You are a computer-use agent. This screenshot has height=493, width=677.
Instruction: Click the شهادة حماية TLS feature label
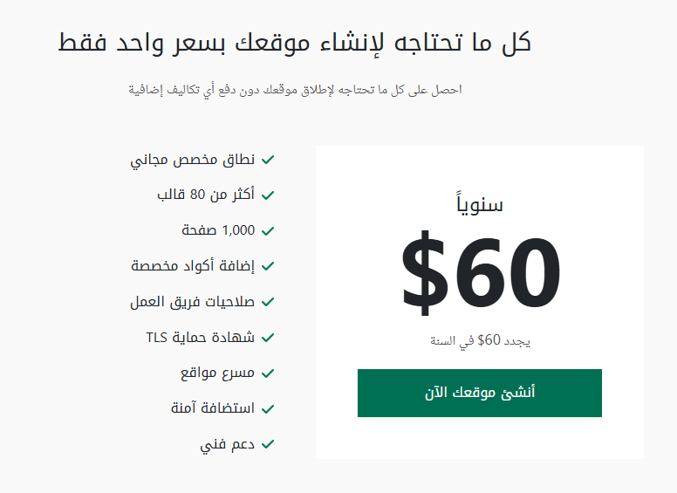201,338
